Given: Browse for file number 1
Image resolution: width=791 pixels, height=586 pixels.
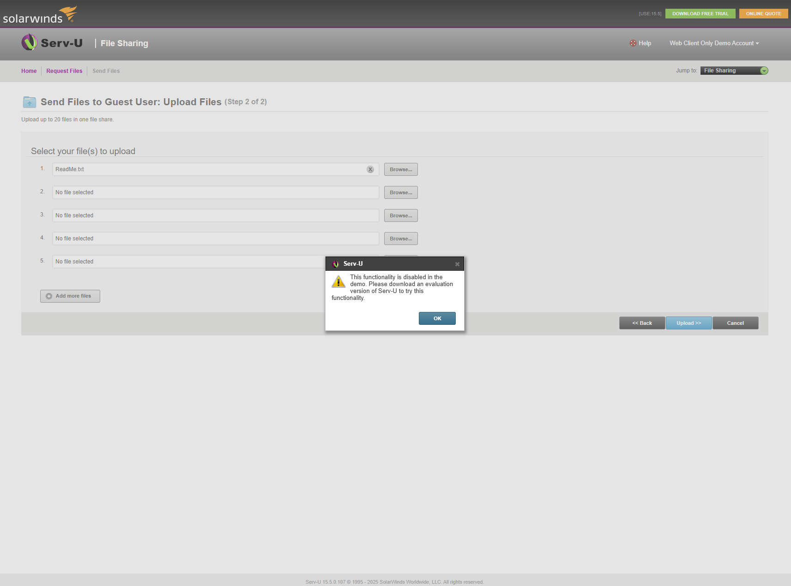Looking at the screenshot, I should 401,169.
